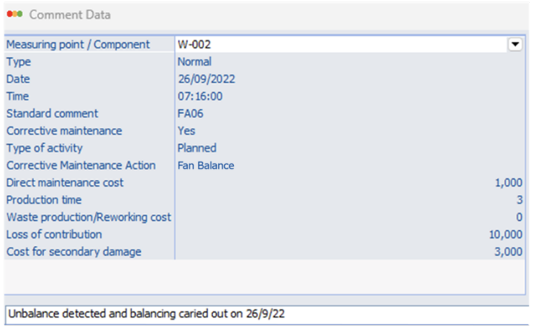The image size is (533, 327).
Task: Click the Comment Data window icon
Action: pos(13,15)
